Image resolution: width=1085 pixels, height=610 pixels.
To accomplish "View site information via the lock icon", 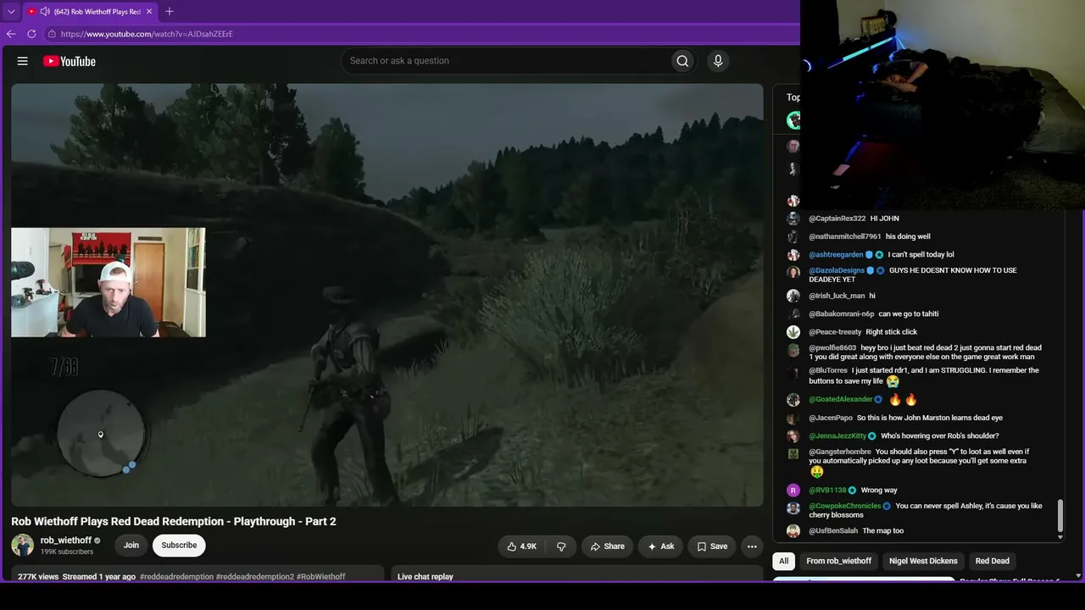I will click(x=52, y=34).
